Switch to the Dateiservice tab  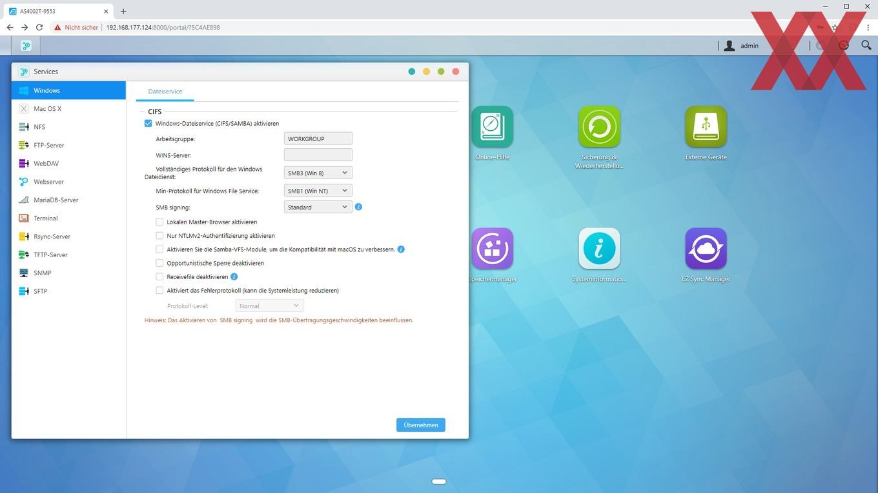coord(165,92)
